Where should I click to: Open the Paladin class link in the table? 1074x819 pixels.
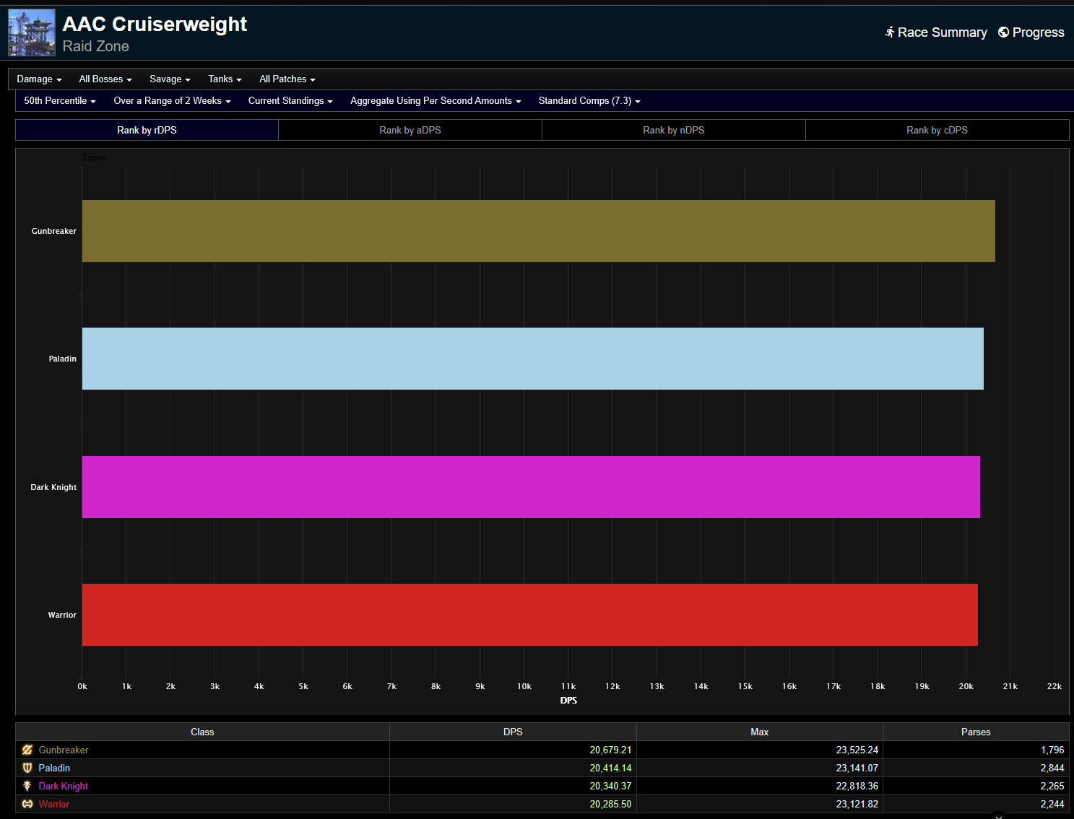[x=54, y=768]
